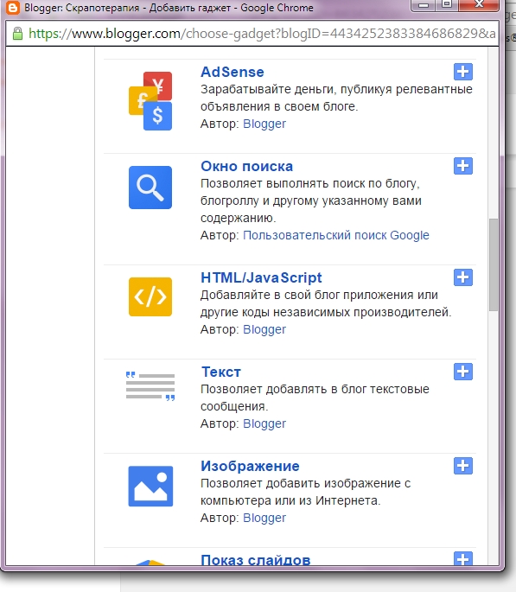The height and width of the screenshot is (592, 516).
Task: Click 'Добавляйте в свой блог приложения' description
Action: pyautogui.click(x=326, y=303)
